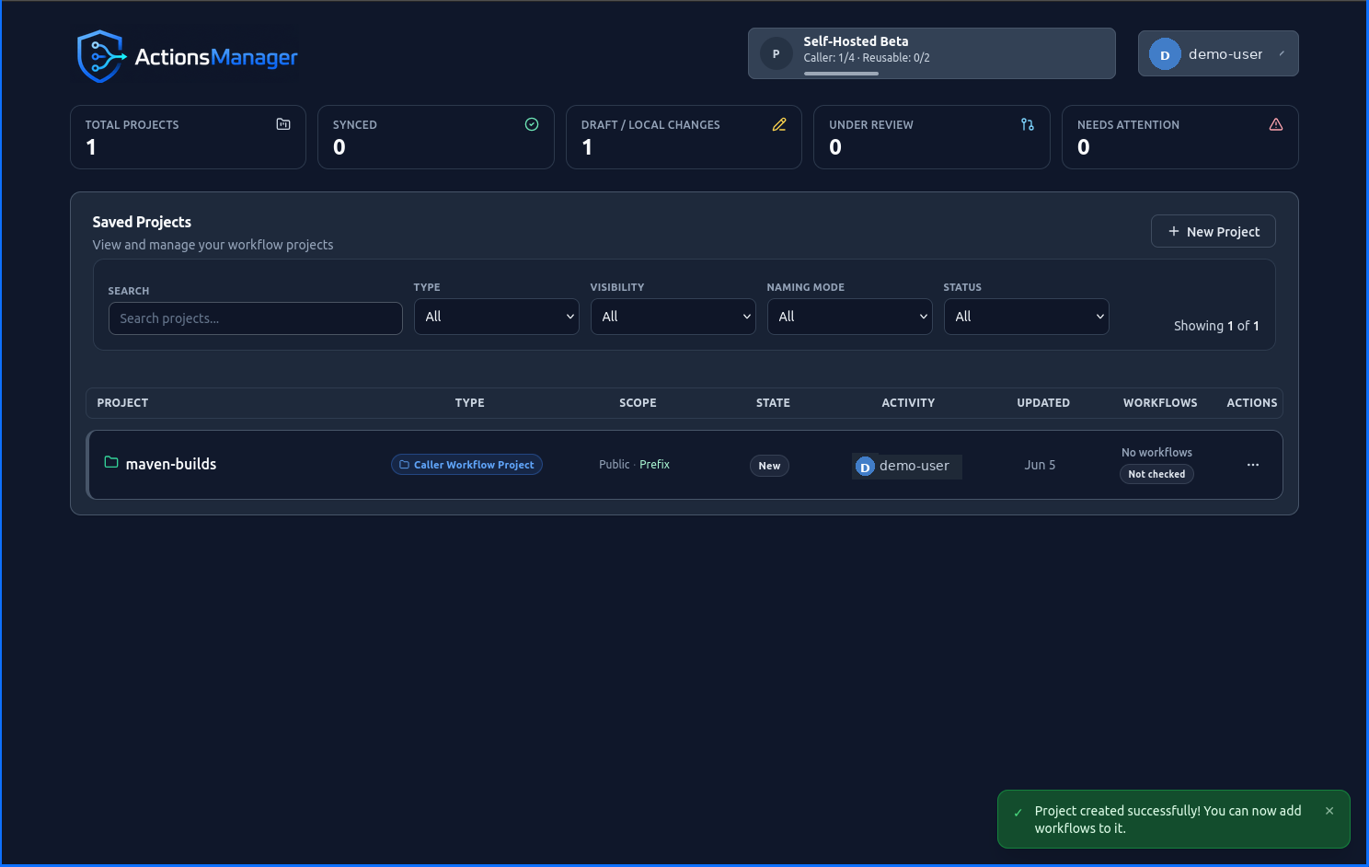Click the Actions column header
This screenshot has height=867, width=1369.
click(1251, 403)
